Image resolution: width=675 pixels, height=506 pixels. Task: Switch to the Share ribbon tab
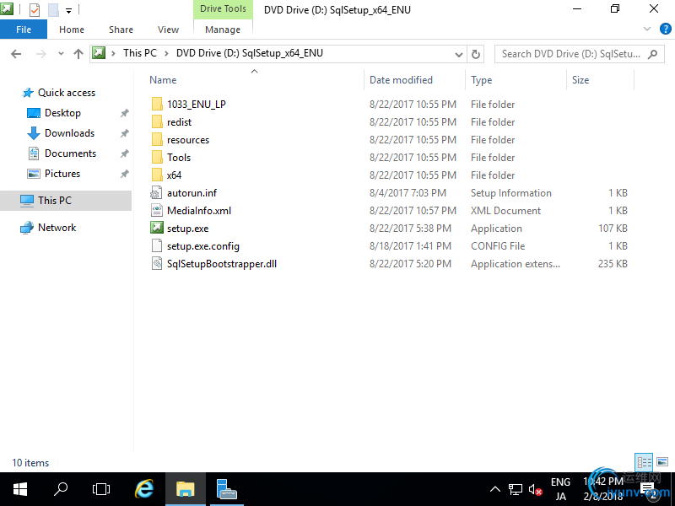(x=121, y=30)
